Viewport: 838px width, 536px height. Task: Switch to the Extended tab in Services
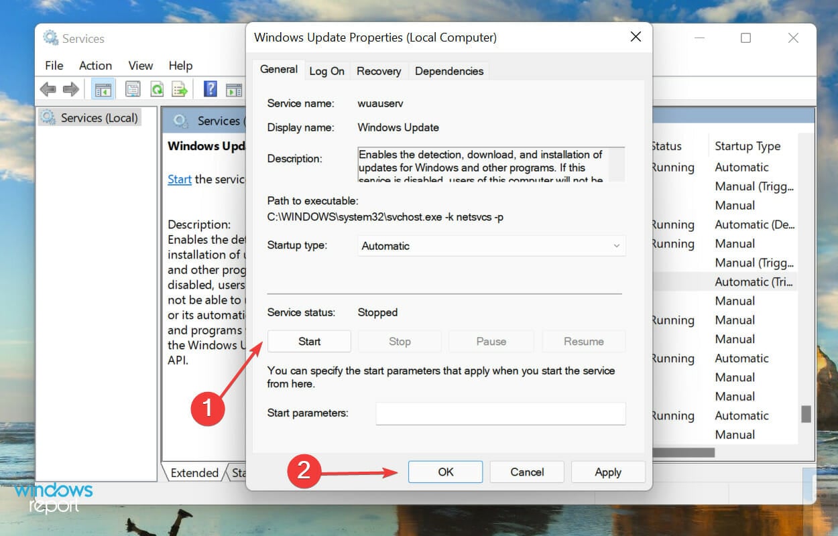(x=194, y=472)
